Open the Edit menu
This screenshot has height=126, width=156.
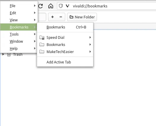click(19, 13)
